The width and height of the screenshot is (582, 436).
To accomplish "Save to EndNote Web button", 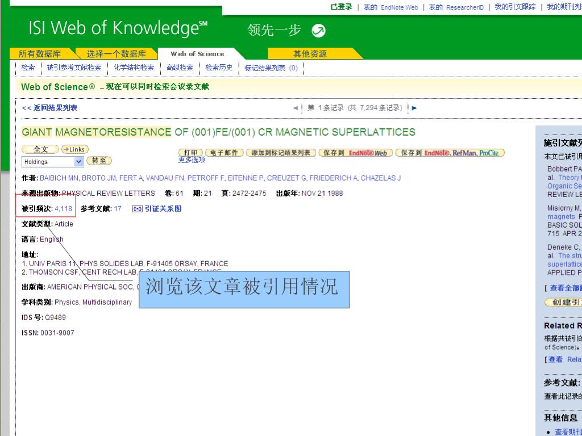I will pyautogui.click(x=355, y=153).
